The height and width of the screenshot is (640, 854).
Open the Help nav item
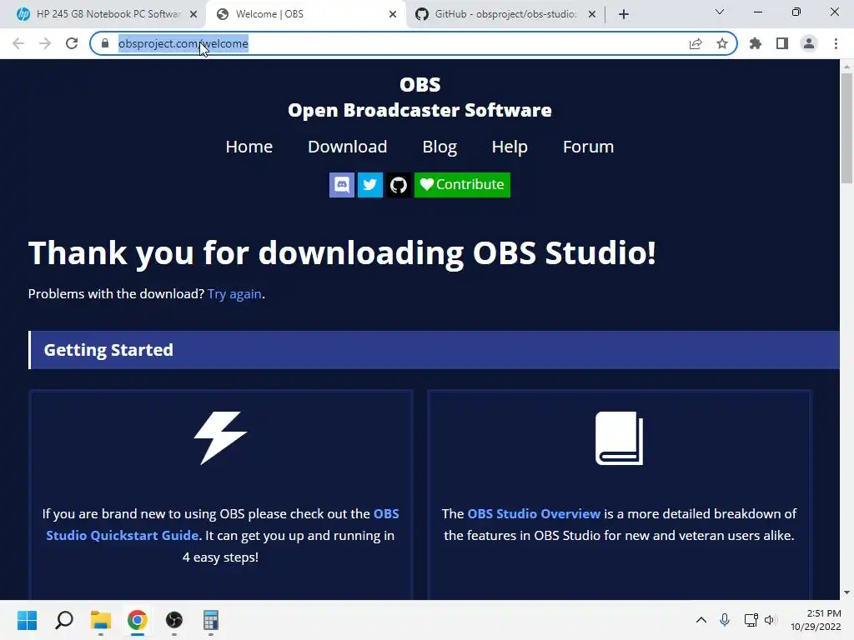[x=510, y=147]
